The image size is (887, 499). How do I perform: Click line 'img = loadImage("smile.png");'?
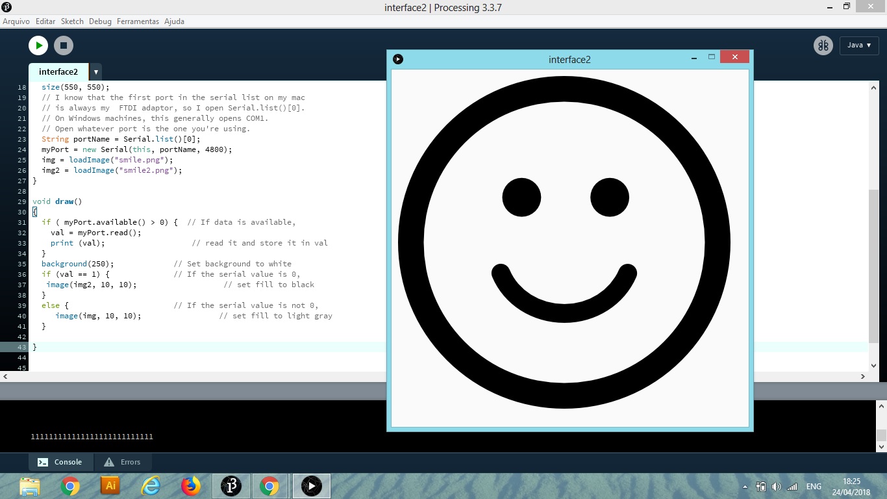(x=107, y=160)
